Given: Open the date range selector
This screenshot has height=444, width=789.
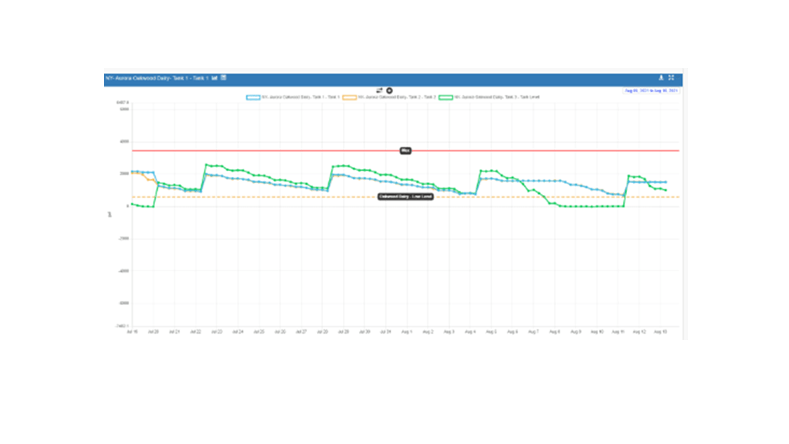Looking at the screenshot, I should pos(651,90).
